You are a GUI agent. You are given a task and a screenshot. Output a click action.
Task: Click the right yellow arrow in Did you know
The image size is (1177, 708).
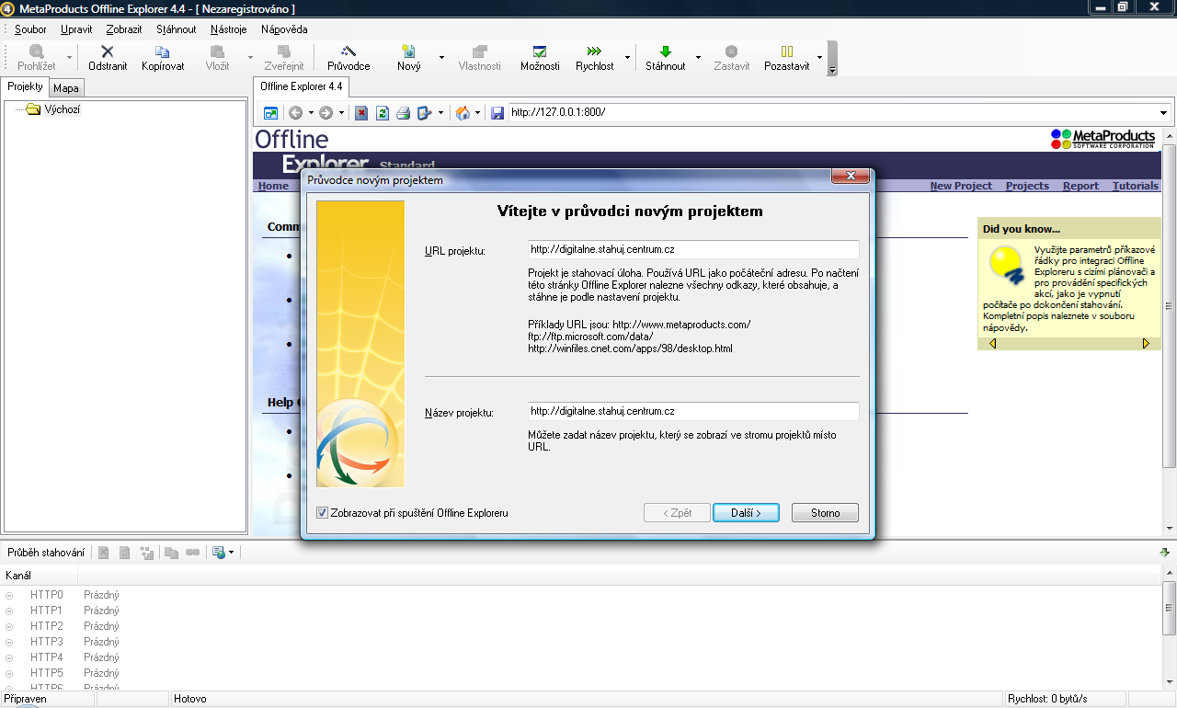(x=1146, y=344)
